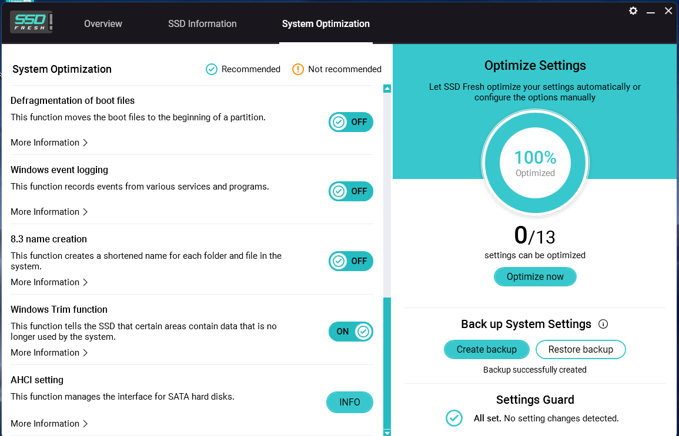Click the 8.3 name creation title

pos(48,239)
